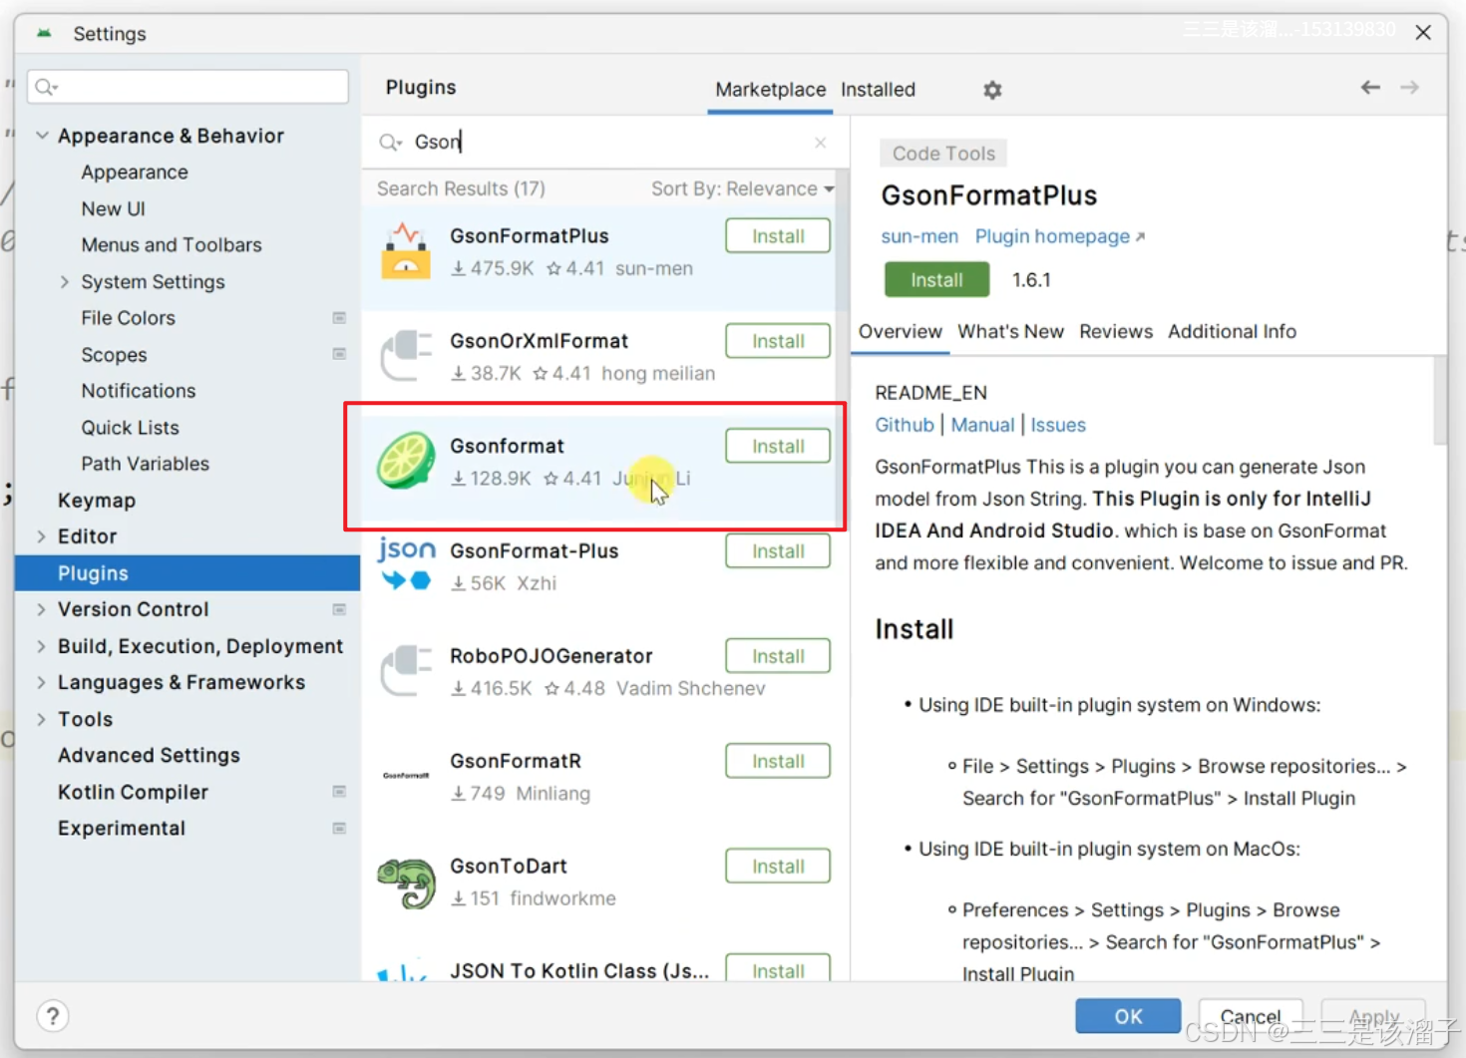Select Path Variables settings item
1466x1058 pixels.
point(146,464)
